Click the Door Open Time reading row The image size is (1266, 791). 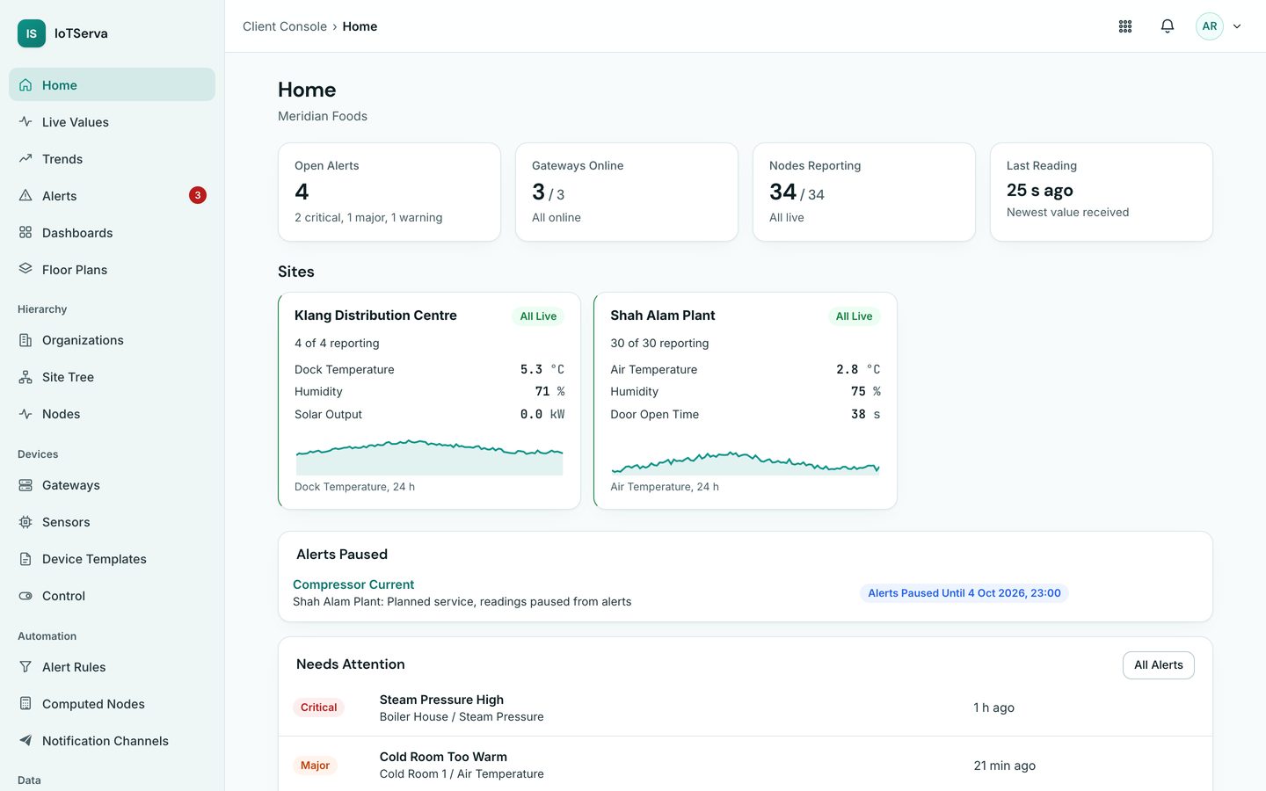point(746,414)
